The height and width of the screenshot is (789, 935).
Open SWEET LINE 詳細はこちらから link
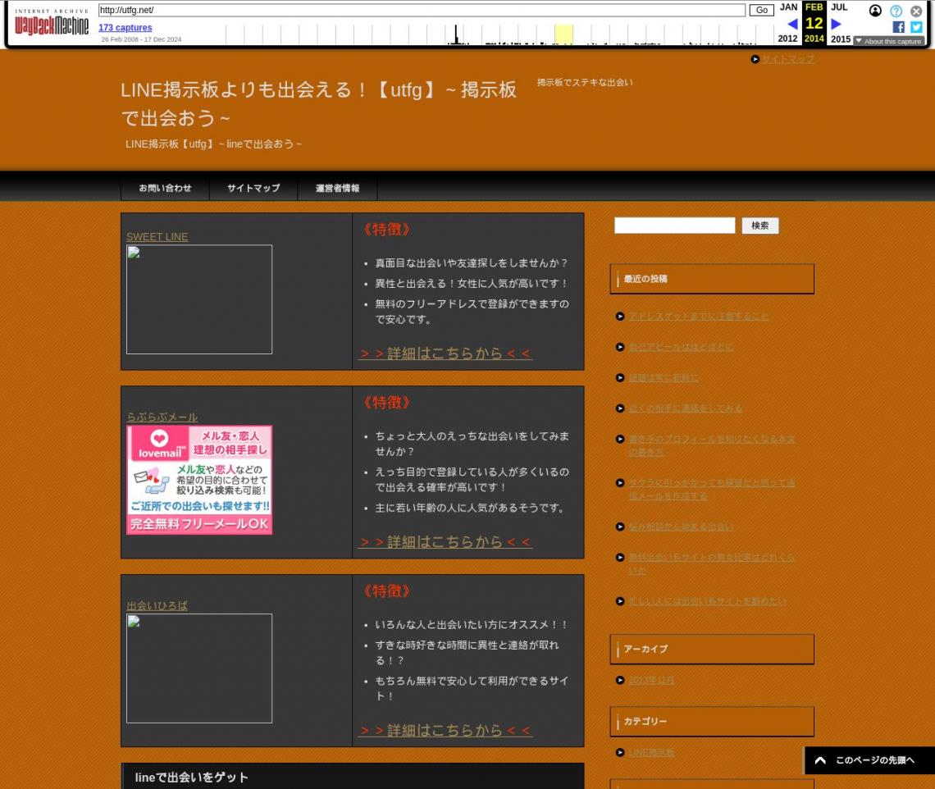445,353
